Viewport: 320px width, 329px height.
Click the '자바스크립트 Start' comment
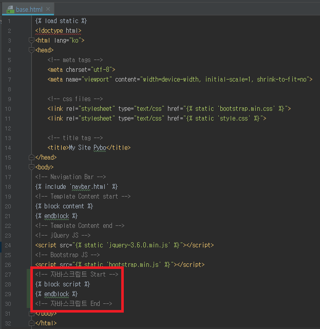coord(77,275)
